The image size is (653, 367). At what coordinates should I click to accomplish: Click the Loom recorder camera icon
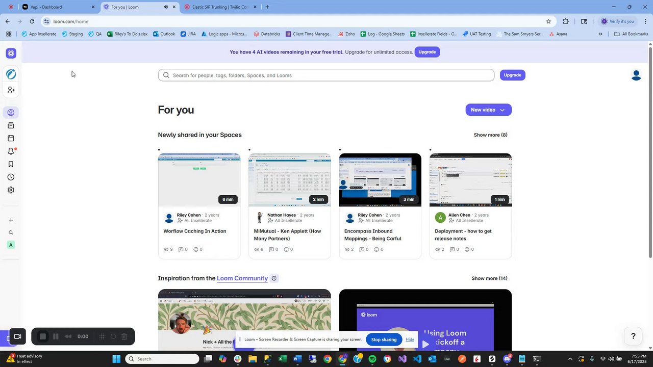(x=17, y=336)
